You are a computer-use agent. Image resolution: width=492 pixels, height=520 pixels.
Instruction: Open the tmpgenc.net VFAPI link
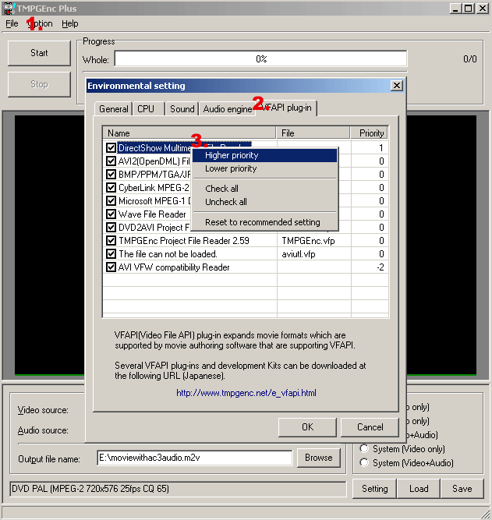[246, 394]
